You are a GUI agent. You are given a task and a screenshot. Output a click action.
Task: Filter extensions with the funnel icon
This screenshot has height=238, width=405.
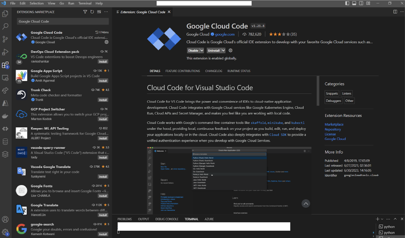coord(85,12)
